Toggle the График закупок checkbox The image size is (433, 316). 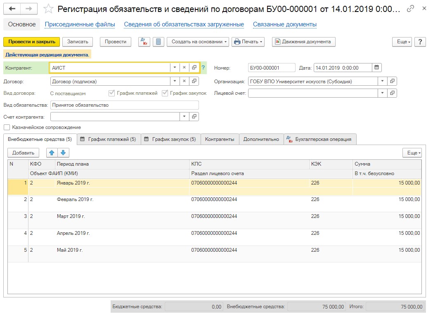[165, 93]
